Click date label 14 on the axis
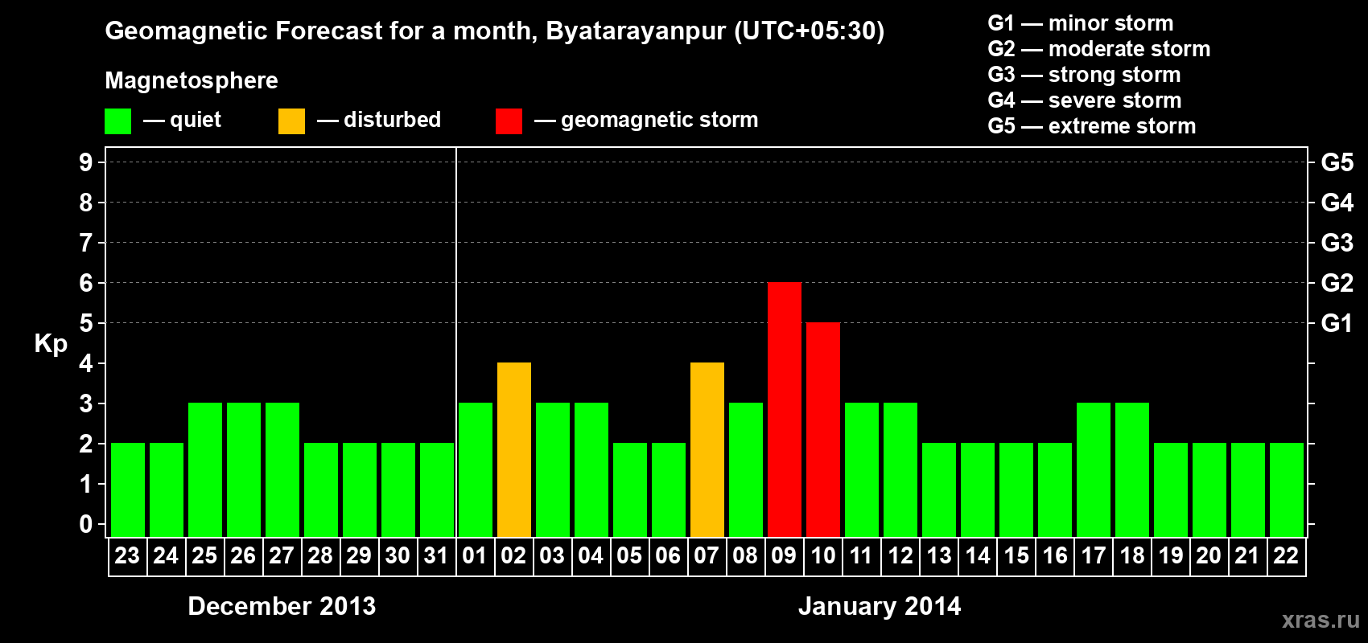The image size is (1368, 643). pos(978,556)
